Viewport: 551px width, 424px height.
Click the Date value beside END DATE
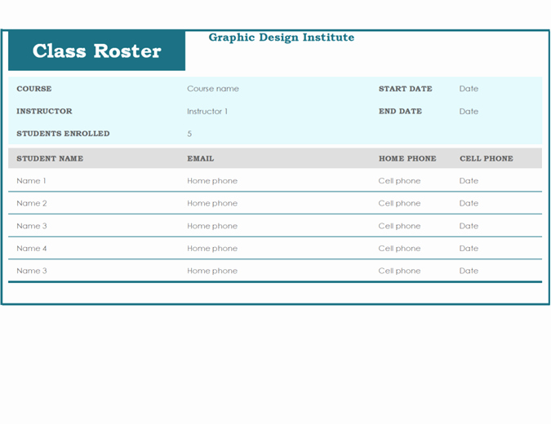tap(469, 111)
